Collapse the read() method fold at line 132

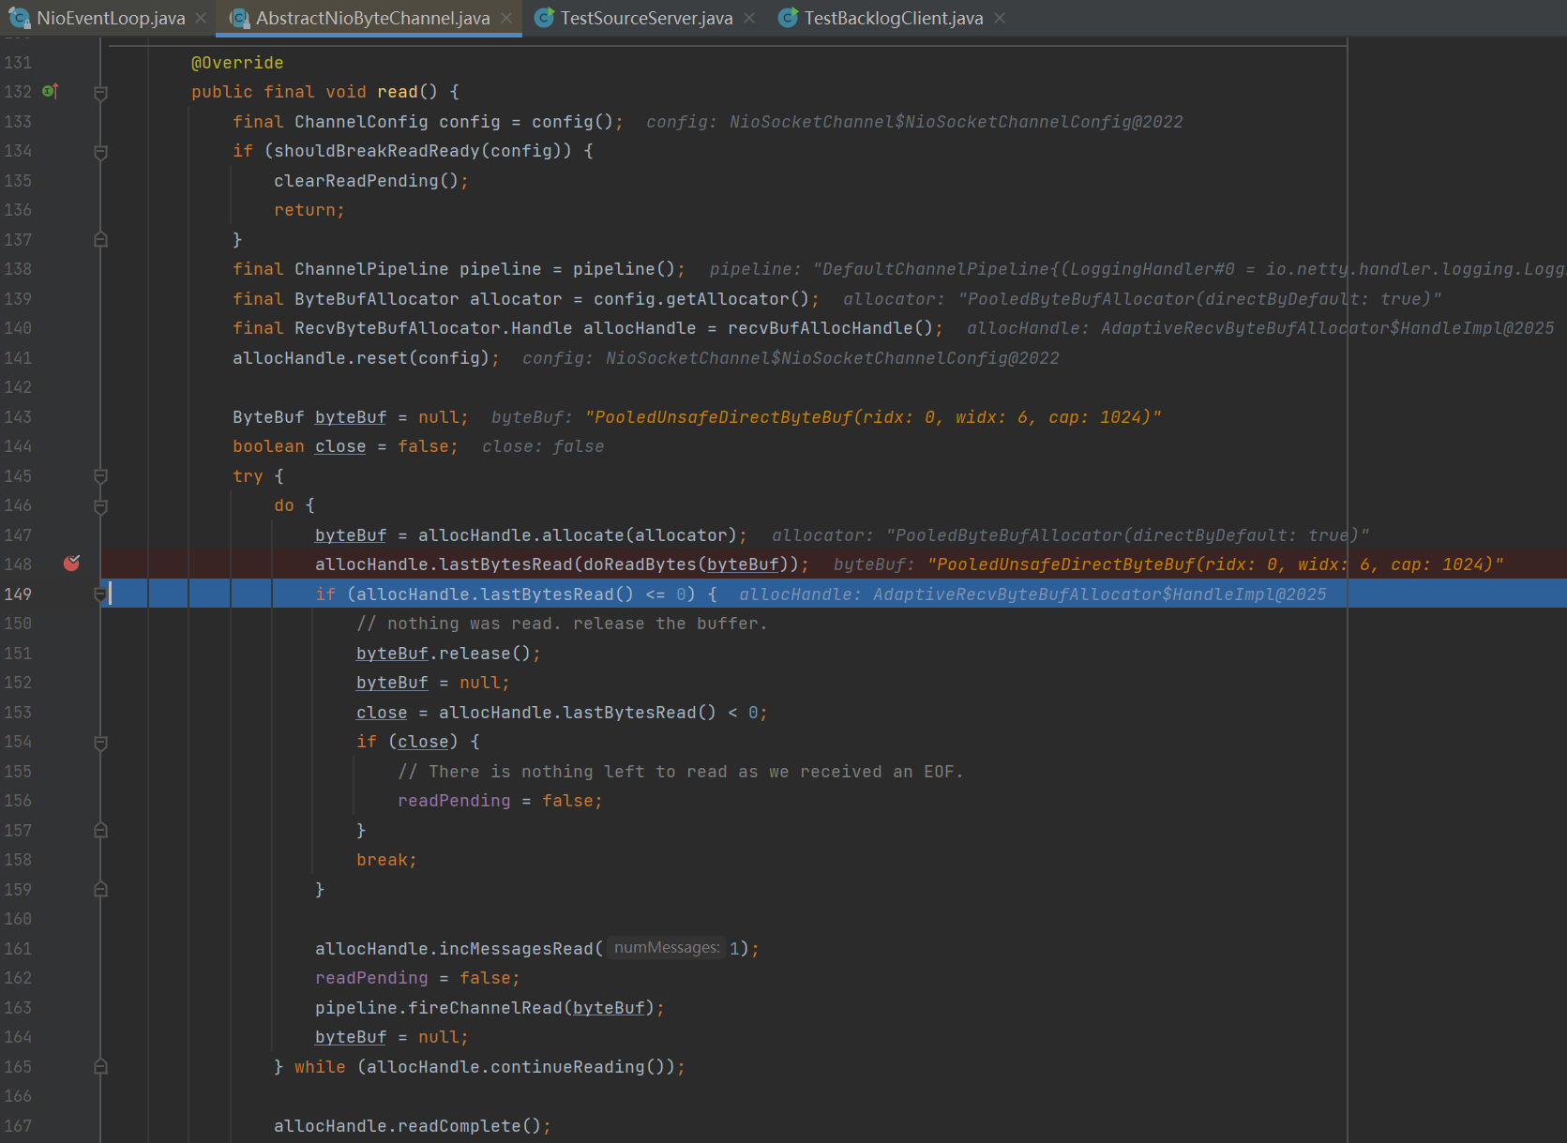click(x=100, y=92)
